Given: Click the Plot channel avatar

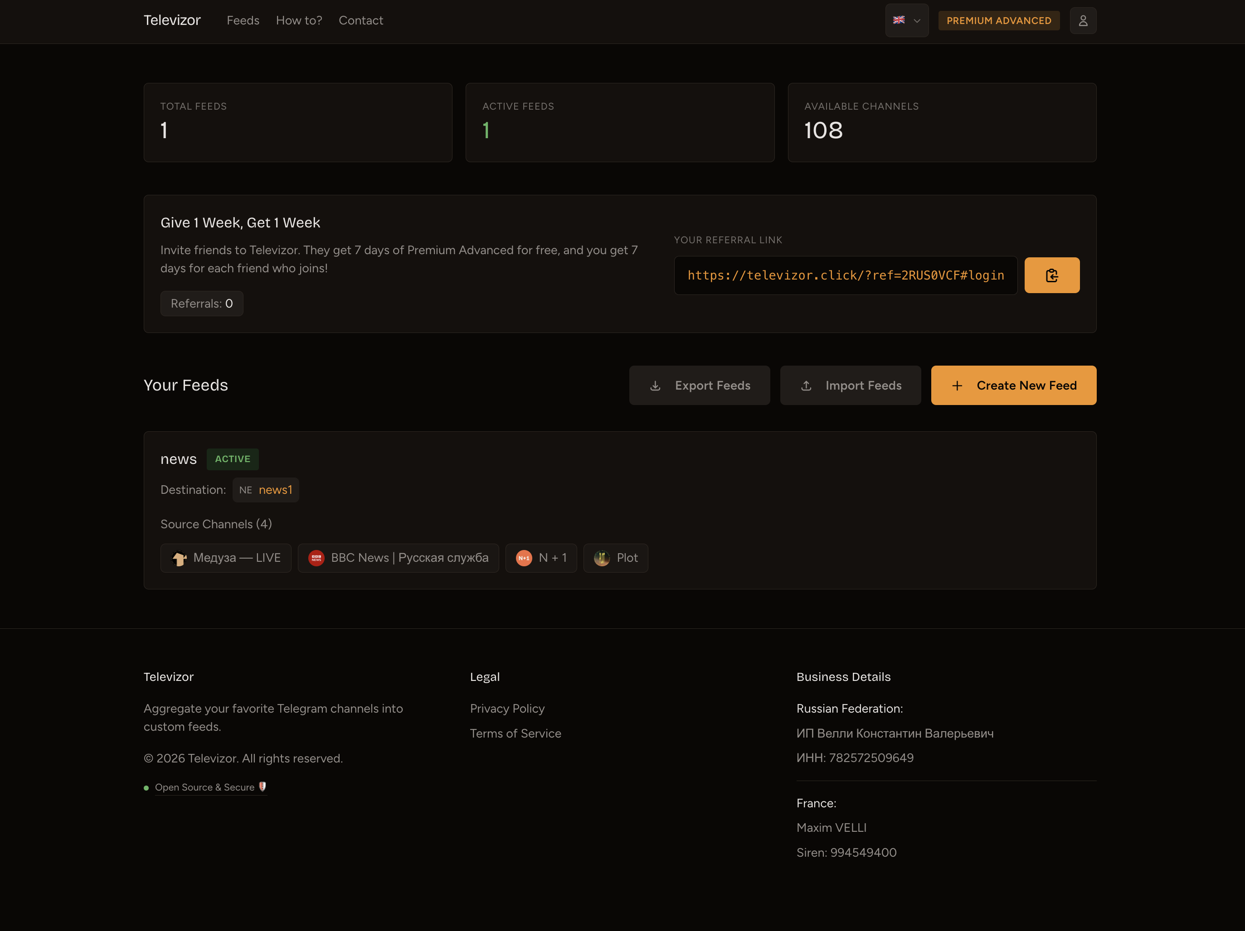Looking at the screenshot, I should 602,558.
